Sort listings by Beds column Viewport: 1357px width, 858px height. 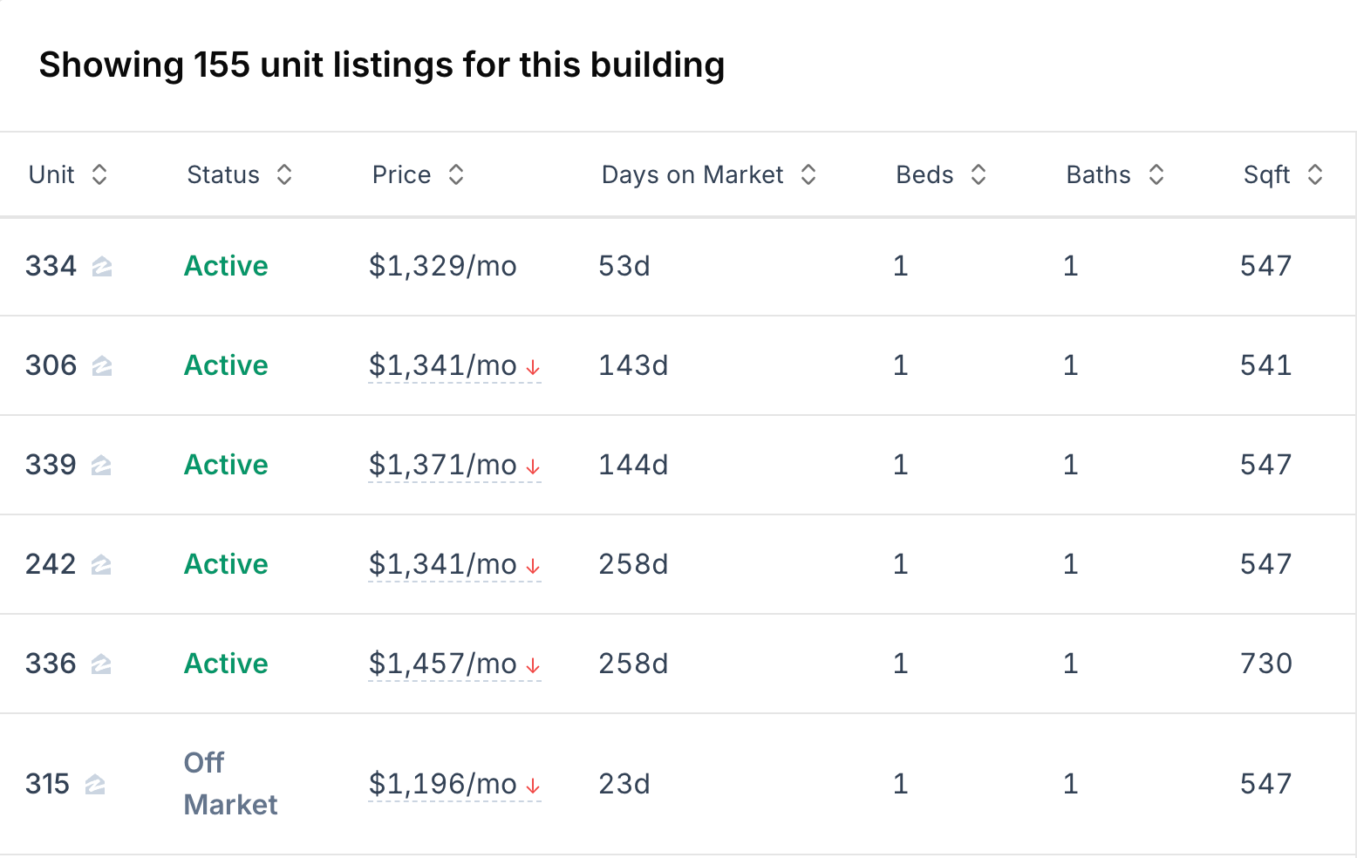(x=942, y=174)
